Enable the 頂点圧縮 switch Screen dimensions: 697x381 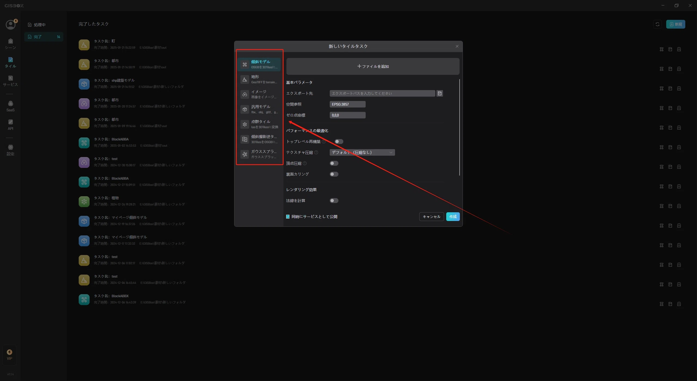click(334, 163)
